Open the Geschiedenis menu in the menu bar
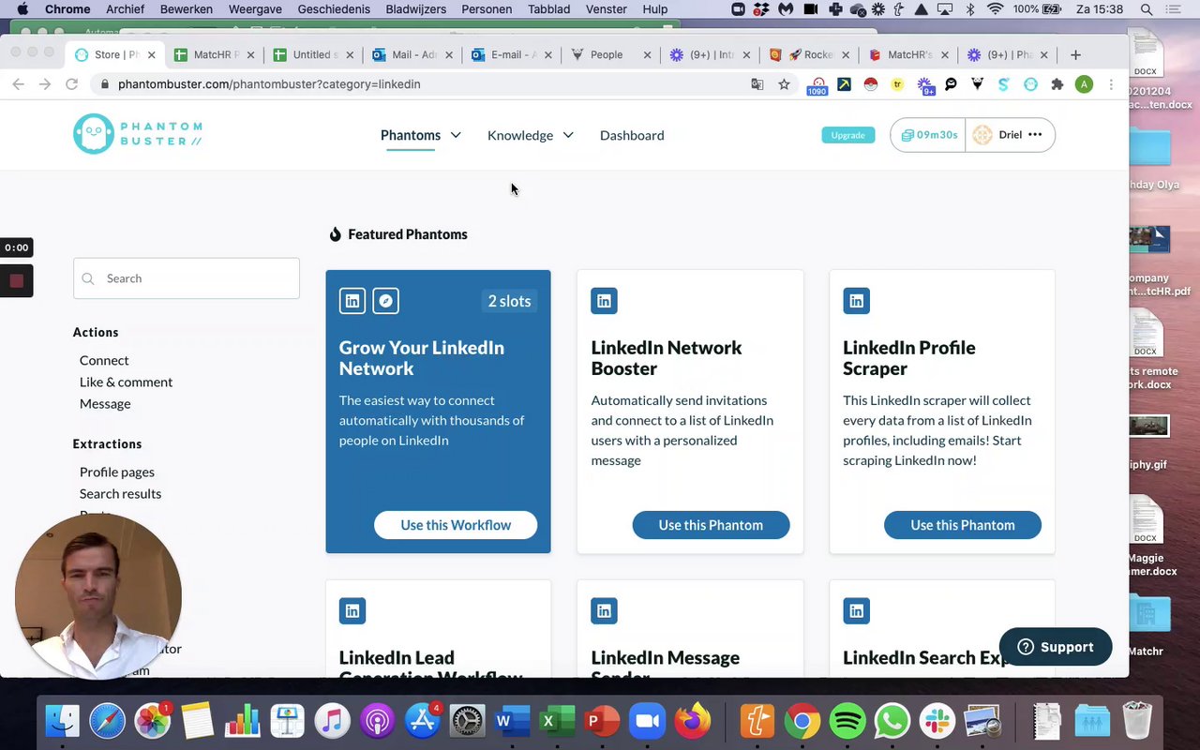Viewport: 1200px width, 750px height. coord(334,9)
